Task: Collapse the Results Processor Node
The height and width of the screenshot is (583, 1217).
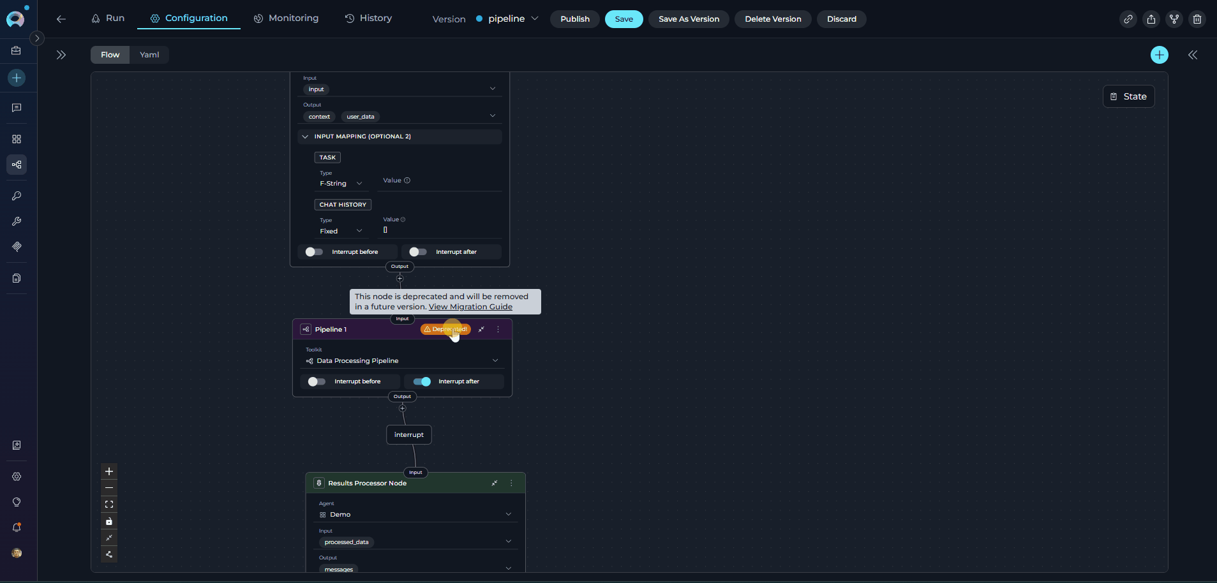Action: click(495, 483)
